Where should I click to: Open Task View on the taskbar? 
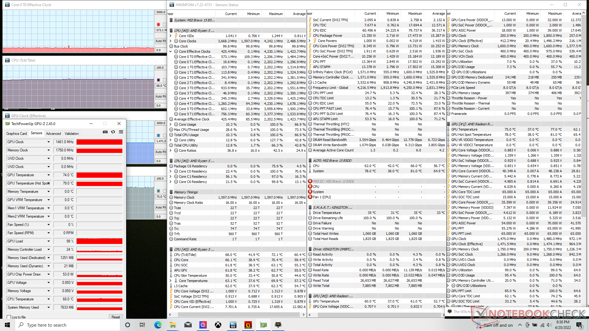pos(142,325)
